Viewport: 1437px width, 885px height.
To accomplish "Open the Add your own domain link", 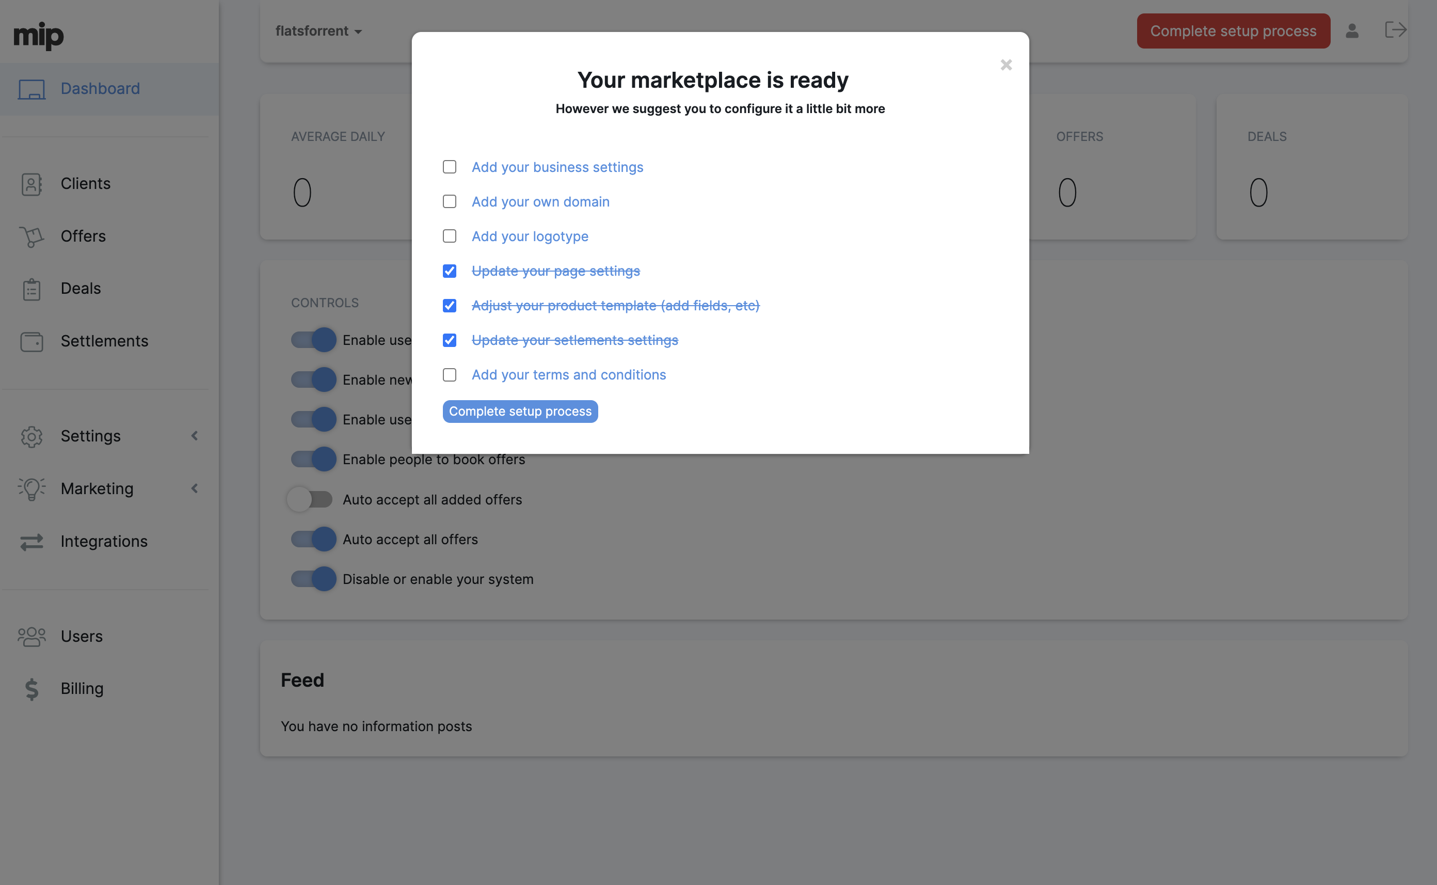I will [540, 202].
